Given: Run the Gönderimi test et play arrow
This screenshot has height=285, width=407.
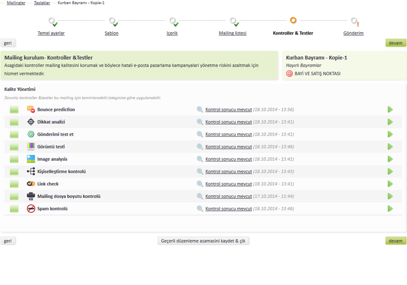Looking at the screenshot, I should click(390, 135).
